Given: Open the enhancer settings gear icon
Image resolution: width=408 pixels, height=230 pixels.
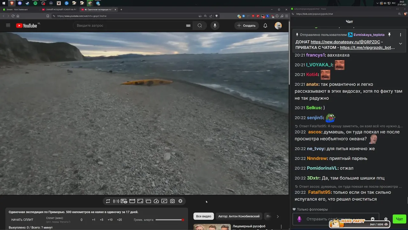Looking at the screenshot, I should pos(180,201).
